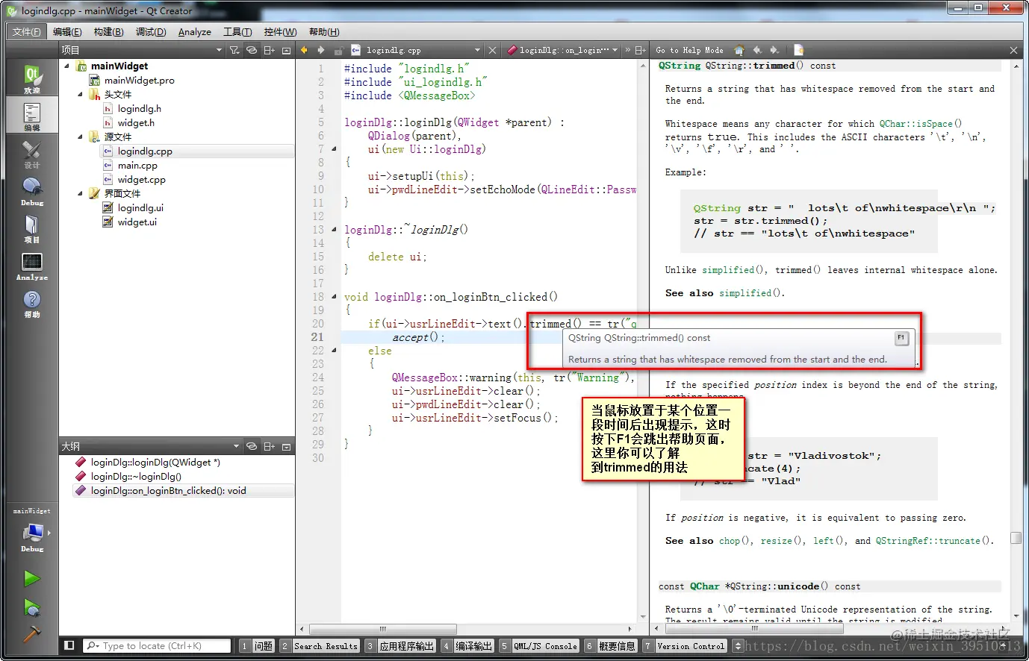This screenshot has height=661, width=1029.
Task: Split the project side panel
Action: 269,50
